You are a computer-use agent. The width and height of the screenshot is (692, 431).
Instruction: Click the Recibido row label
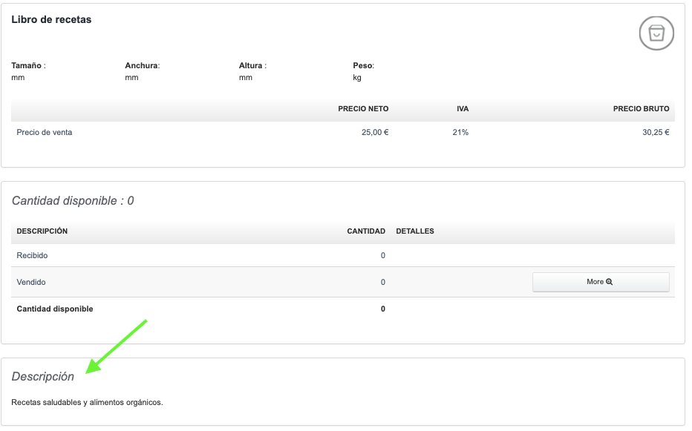pyautogui.click(x=32, y=256)
